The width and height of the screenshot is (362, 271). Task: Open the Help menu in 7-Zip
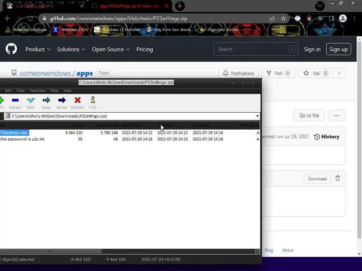68,91
